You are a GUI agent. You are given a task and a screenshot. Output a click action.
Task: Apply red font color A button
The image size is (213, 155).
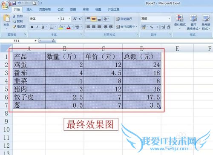(x=69, y=27)
